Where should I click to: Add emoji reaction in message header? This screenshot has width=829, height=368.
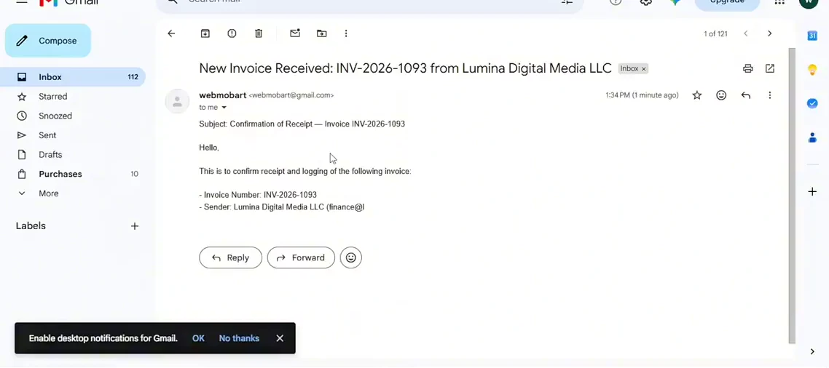721,95
